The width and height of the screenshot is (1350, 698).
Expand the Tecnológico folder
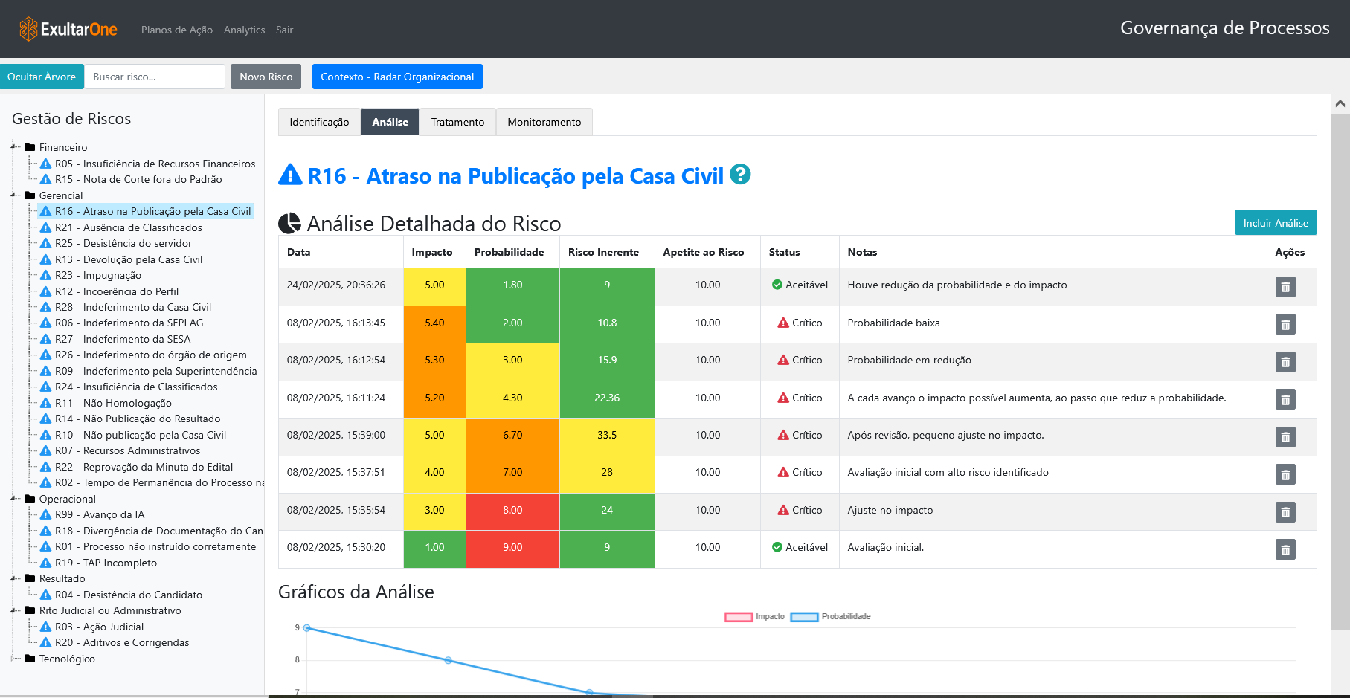click(x=28, y=659)
